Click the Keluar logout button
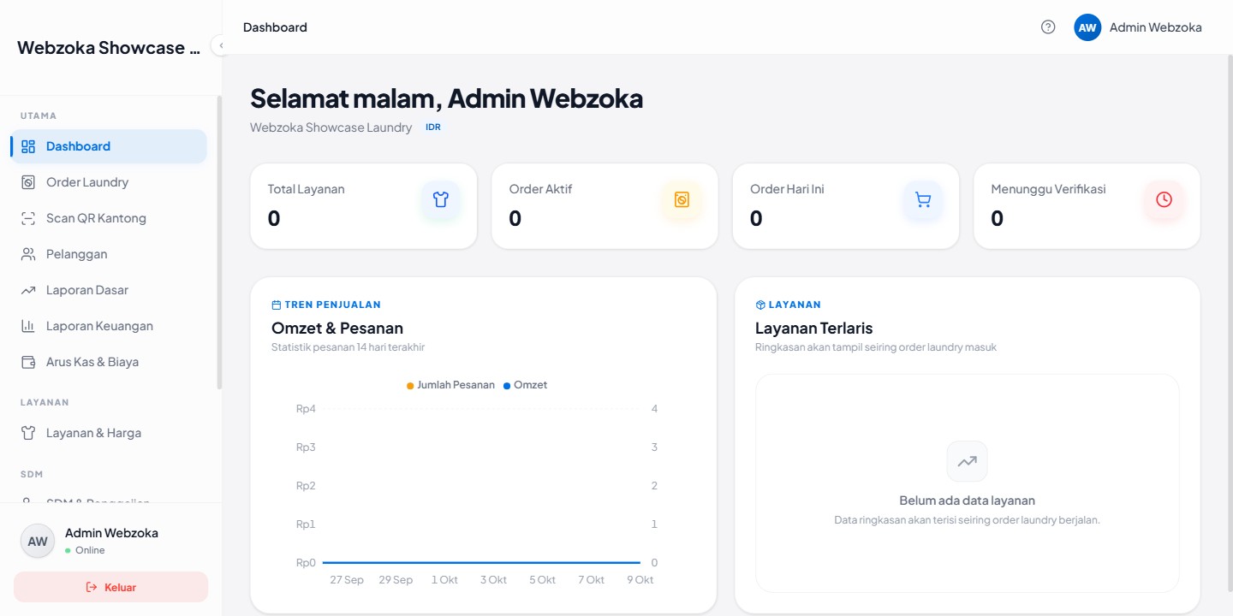 click(x=110, y=587)
